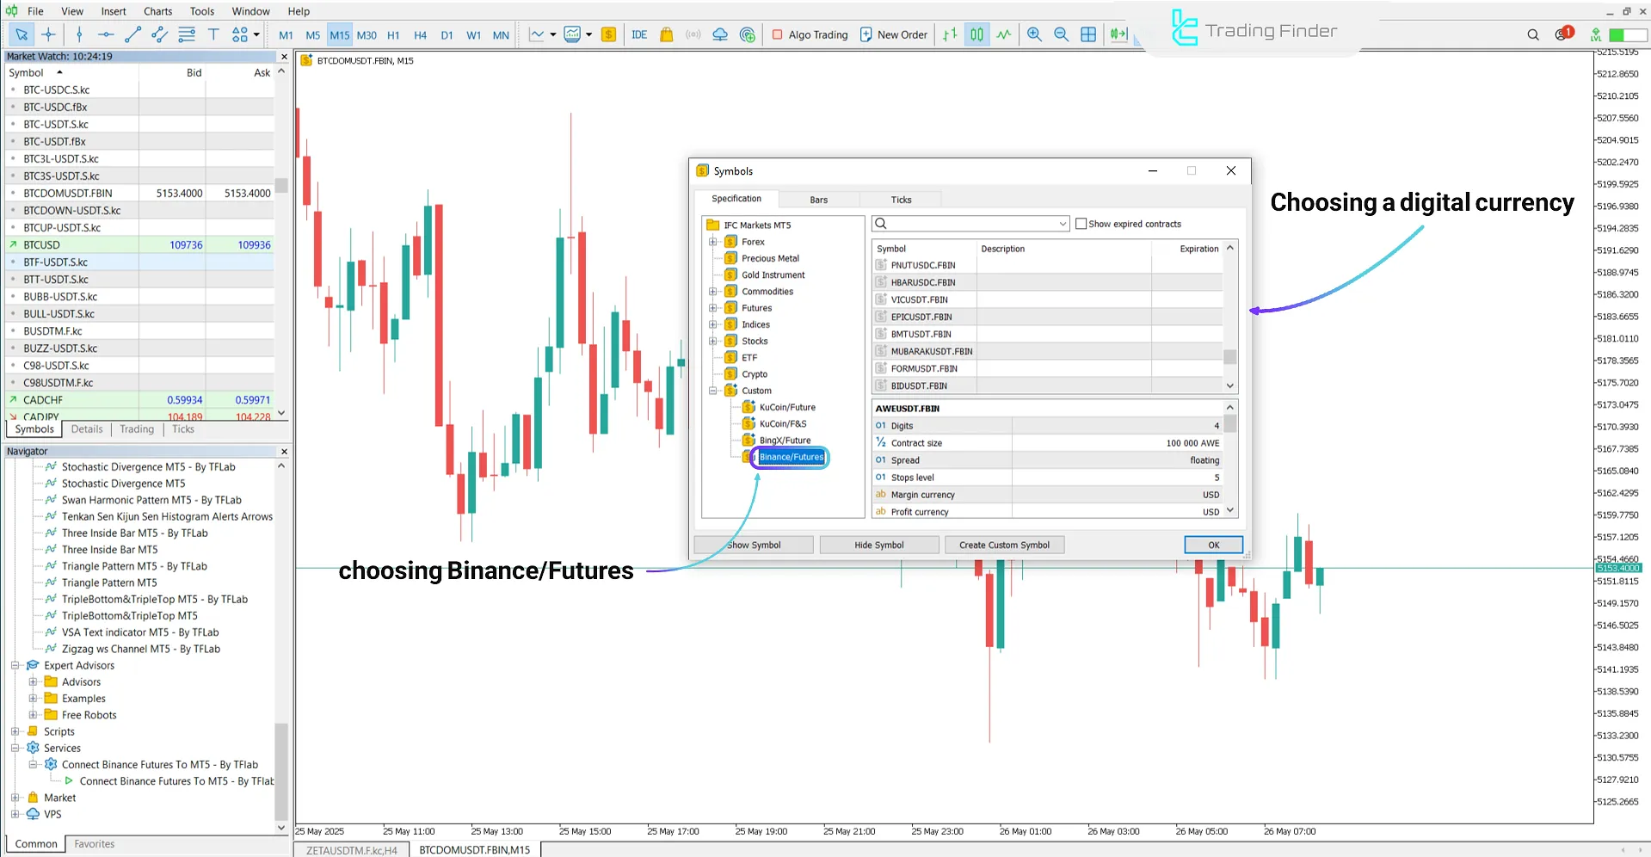The width and height of the screenshot is (1651, 857).
Task: Pick the trendline drawing tool
Action: point(132,34)
